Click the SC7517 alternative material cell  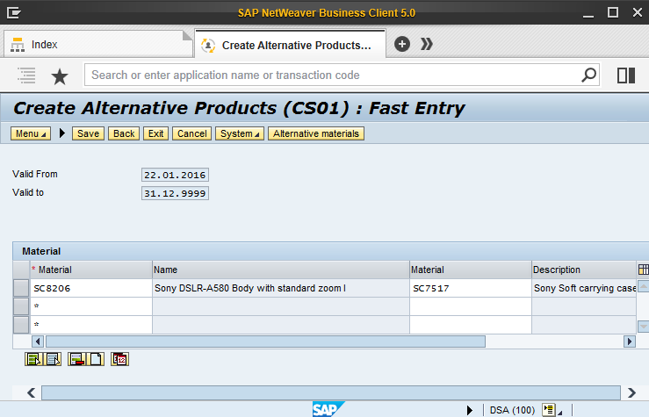(471, 288)
